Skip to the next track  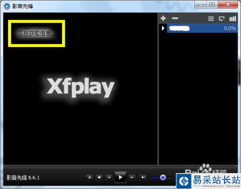click(132, 177)
